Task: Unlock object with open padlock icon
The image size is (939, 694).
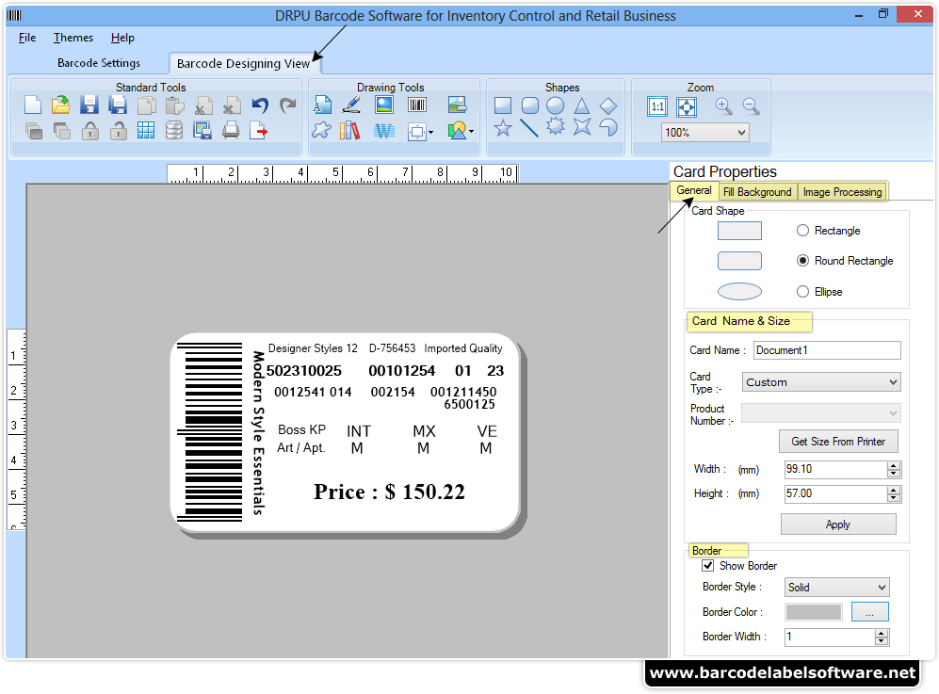Action: pyautogui.click(x=119, y=131)
